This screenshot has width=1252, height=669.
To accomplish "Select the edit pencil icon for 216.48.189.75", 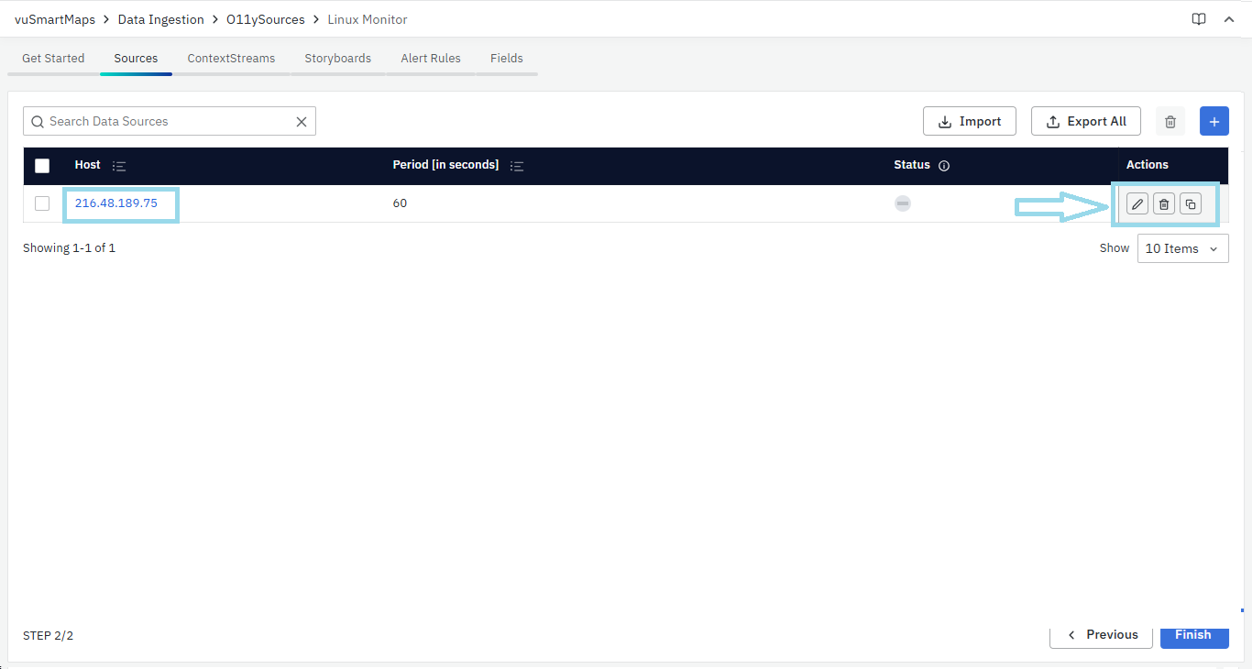I will pyautogui.click(x=1137, y=203).
